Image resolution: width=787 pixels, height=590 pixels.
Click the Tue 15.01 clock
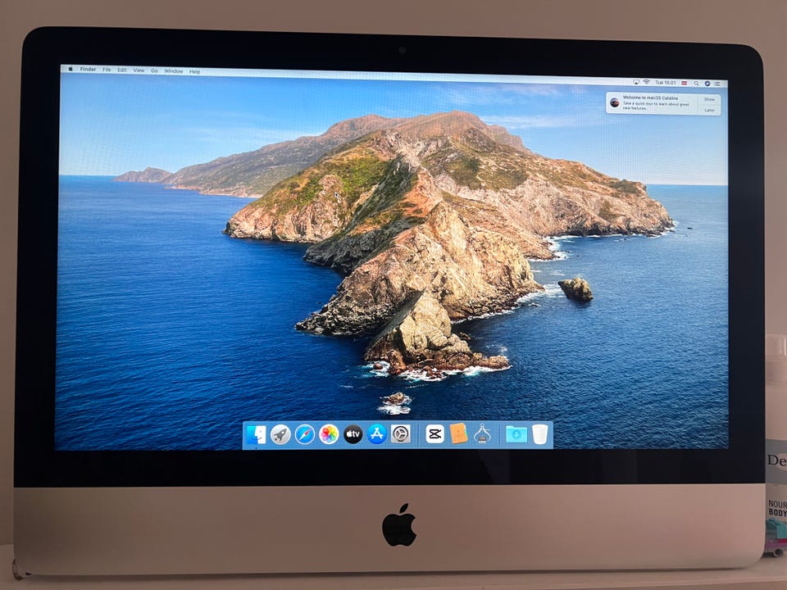click(666, 82)
